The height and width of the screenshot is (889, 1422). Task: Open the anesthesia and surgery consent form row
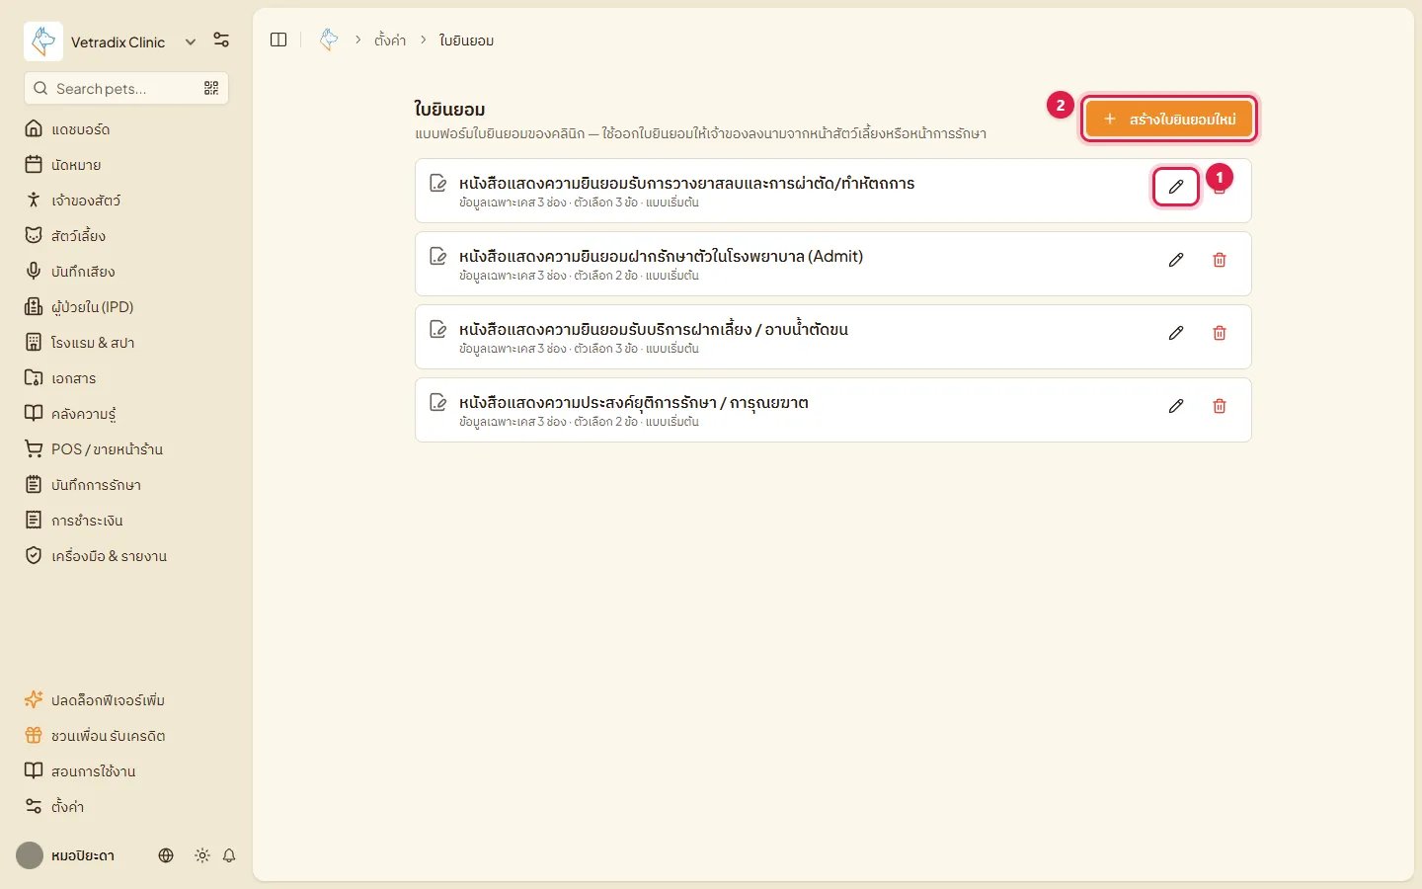[833, 191]
